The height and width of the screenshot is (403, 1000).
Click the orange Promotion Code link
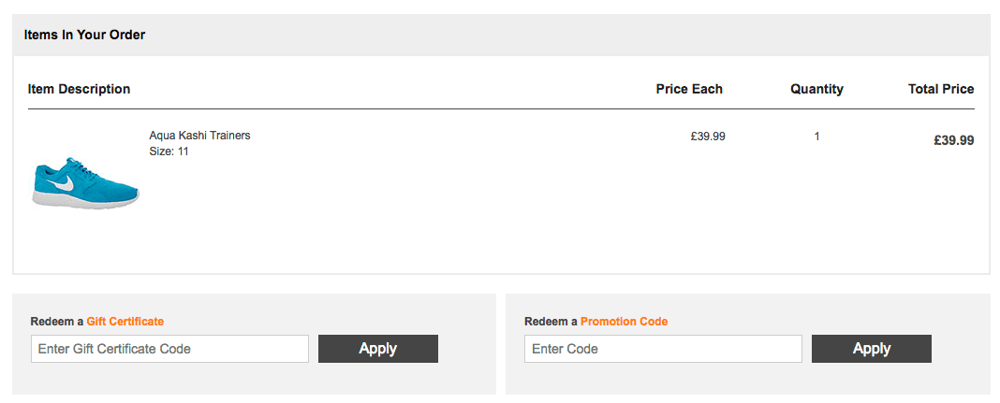(x=624, y=322)
